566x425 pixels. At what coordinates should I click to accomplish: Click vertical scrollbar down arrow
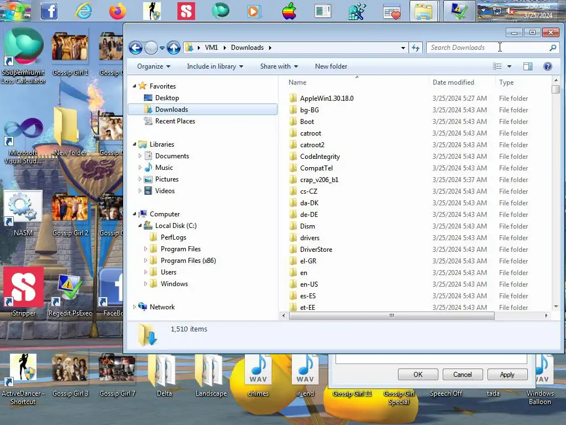(556, 307)
